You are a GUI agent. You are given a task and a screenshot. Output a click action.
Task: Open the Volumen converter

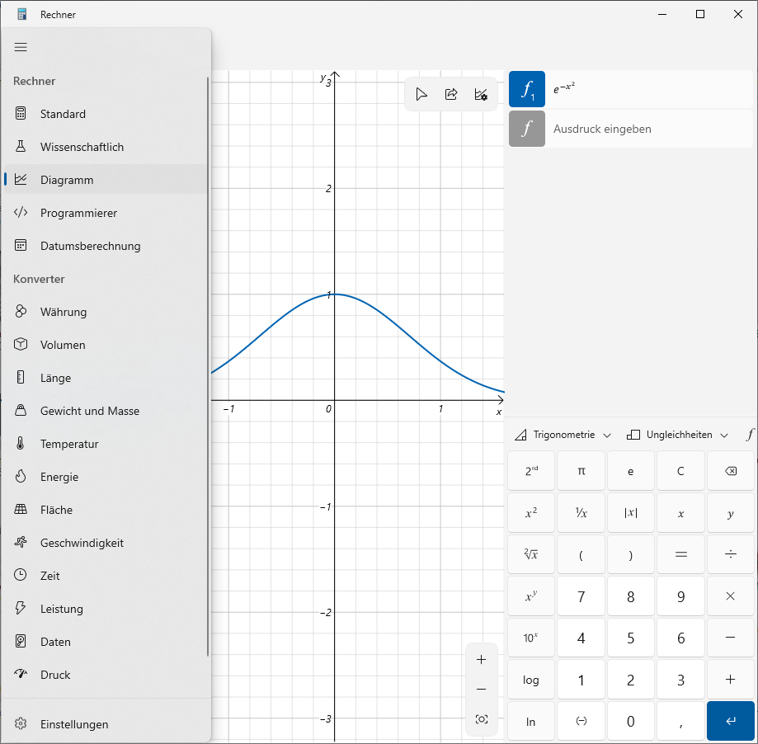[106, 345]
